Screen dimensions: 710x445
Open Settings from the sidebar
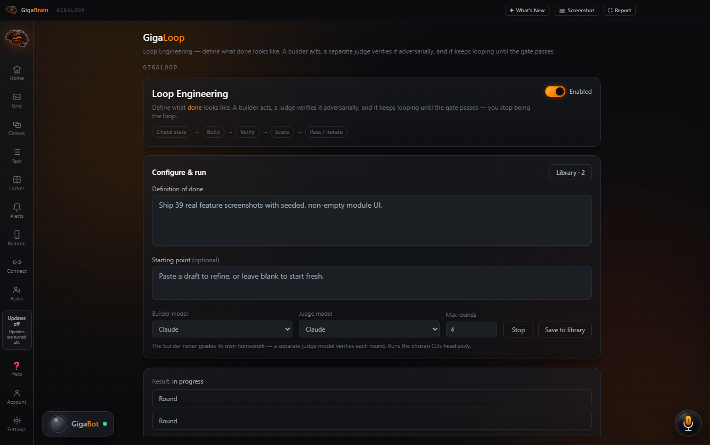16,424
